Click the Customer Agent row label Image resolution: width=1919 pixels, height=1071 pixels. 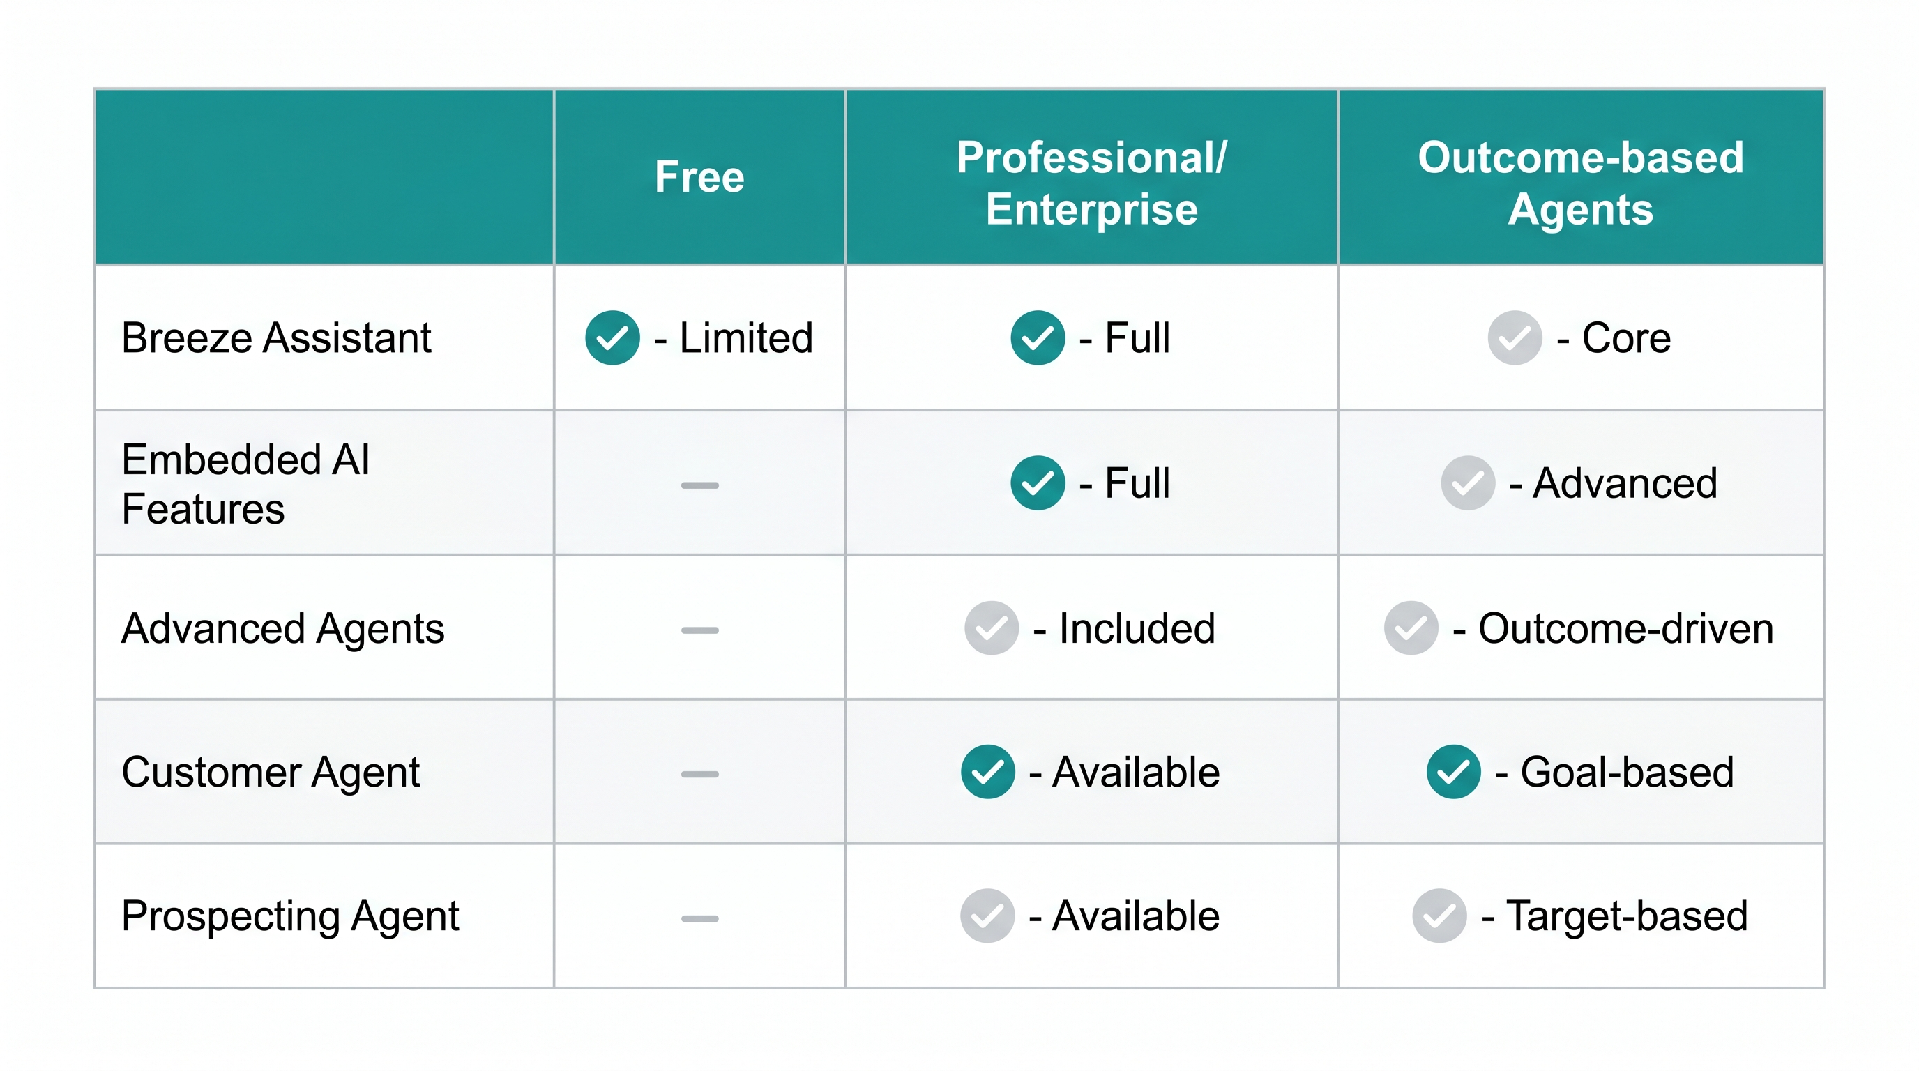point(271,772)
